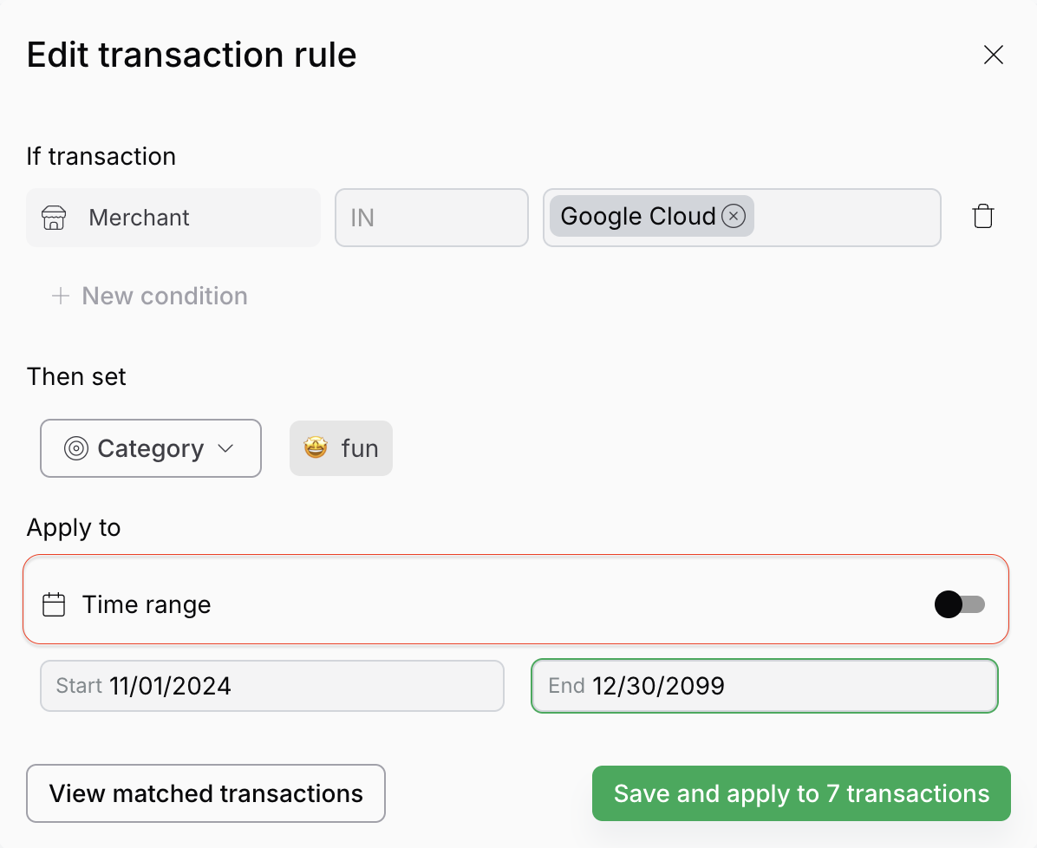This screenshot has height=848, width=1037.
Task: Open the Merchant condition field selector
Action: click(x=173, y=218)
